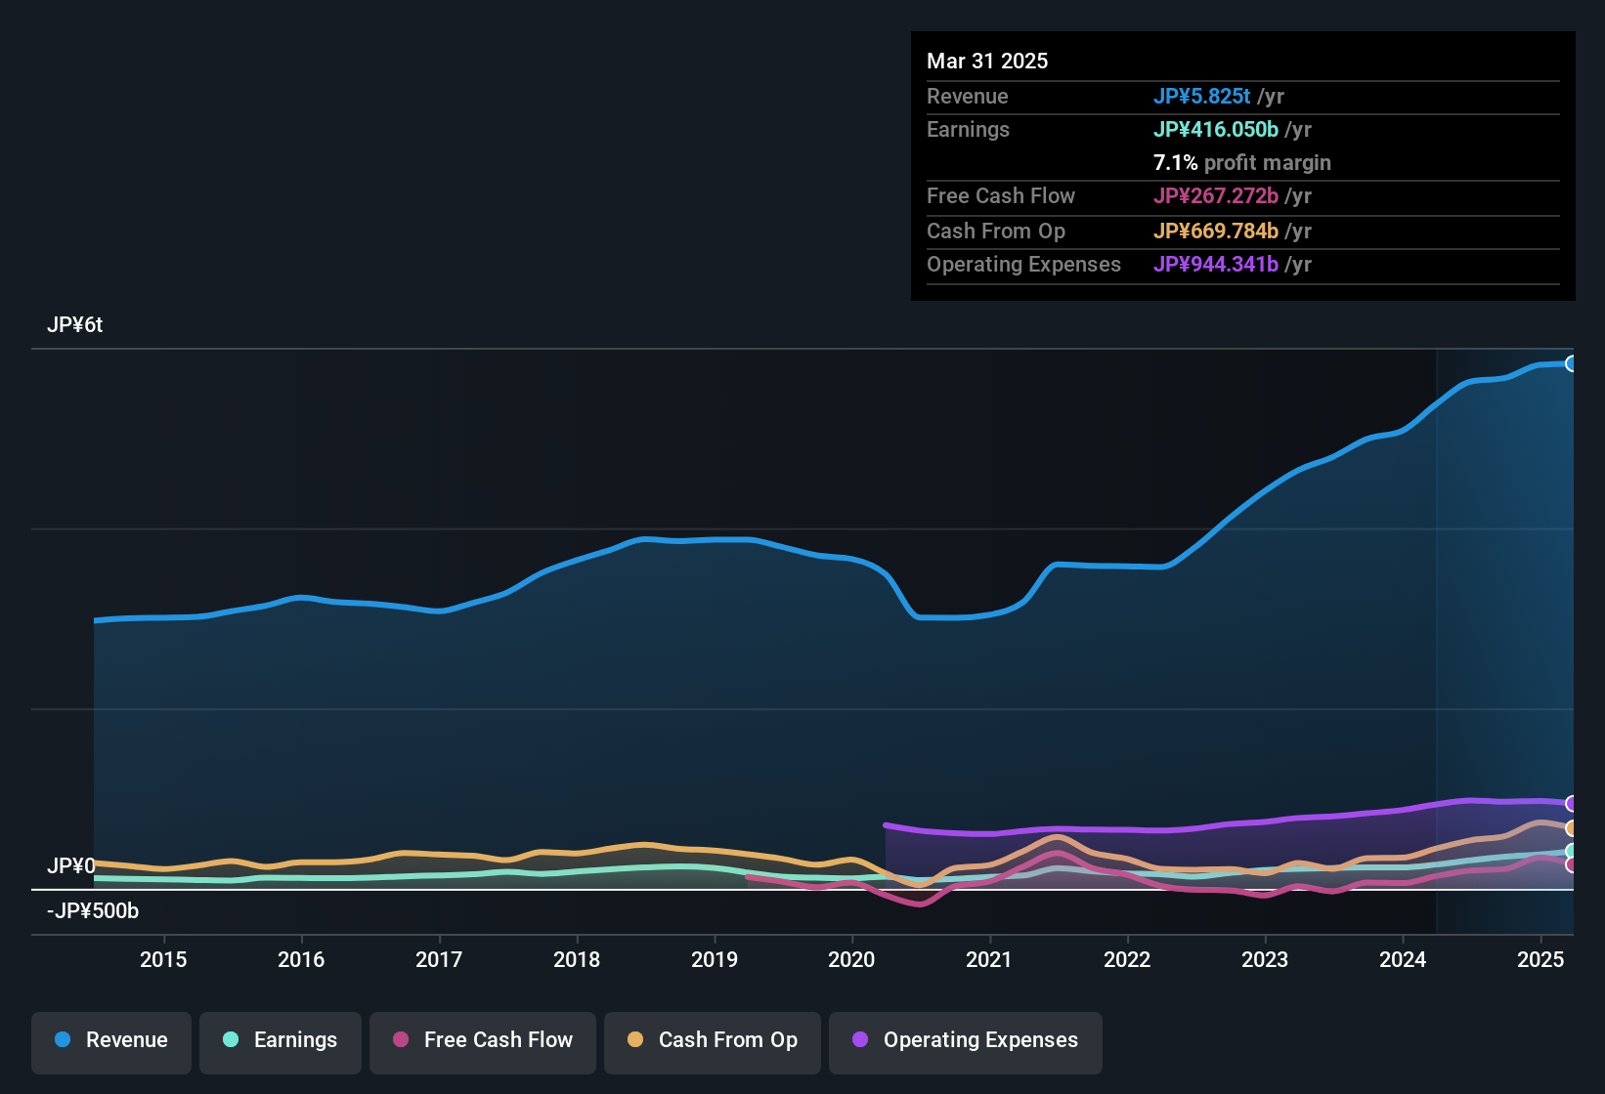
Task: Click the 2016 x-axis year label
Action: [x=301, y=959]
